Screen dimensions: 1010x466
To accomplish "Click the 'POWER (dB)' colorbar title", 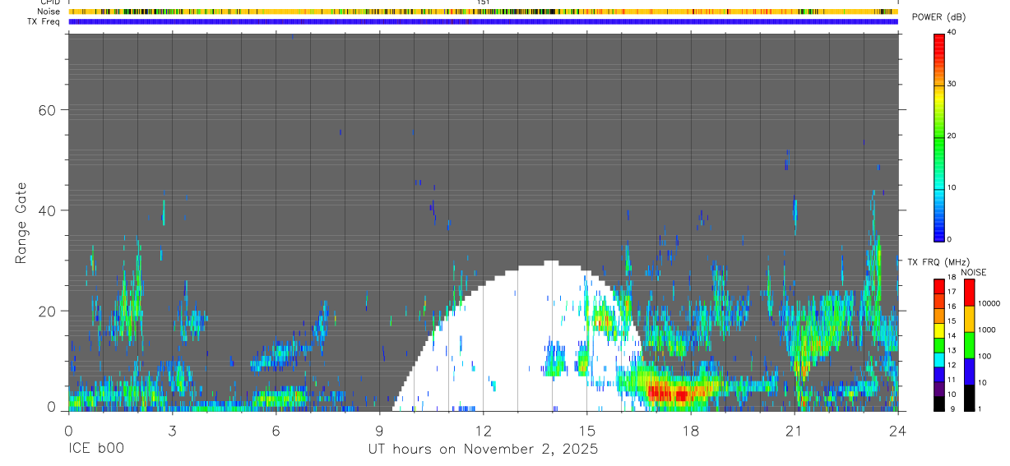I will point(938,17).
